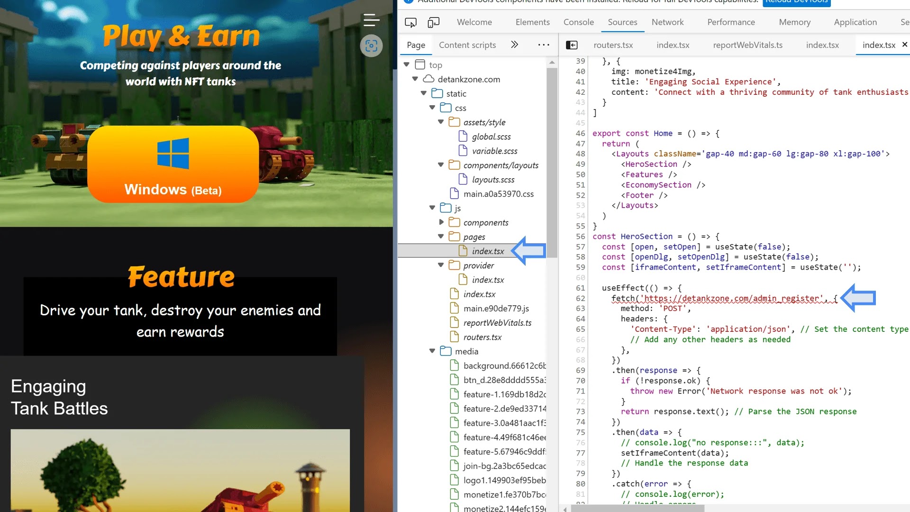This screenshot has width=910, height=512.
Task: Set breakpoint on line number 62
Action: pos(580,298)
